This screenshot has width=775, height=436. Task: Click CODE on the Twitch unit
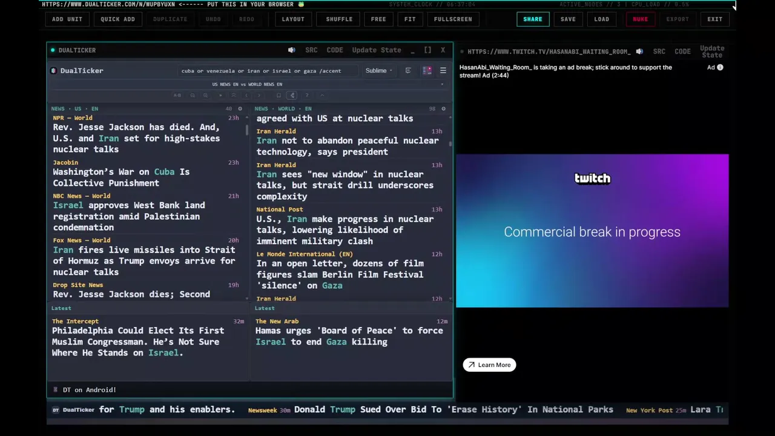(x=682, y=51)
